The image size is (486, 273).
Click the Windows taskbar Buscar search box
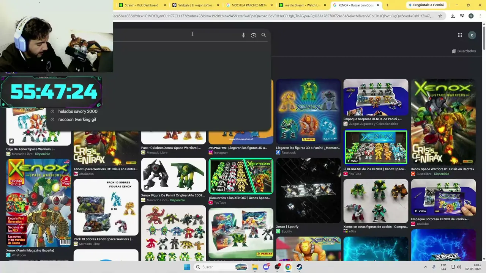coord(220,267)
